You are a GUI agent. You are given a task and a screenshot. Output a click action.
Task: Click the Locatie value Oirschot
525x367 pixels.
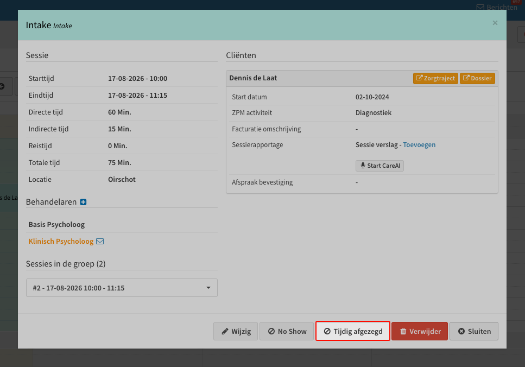(122, 179)
